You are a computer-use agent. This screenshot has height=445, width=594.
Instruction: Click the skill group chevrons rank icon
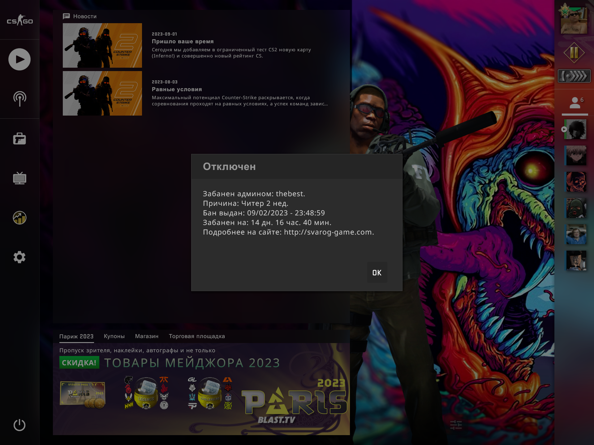coord(574,76)
